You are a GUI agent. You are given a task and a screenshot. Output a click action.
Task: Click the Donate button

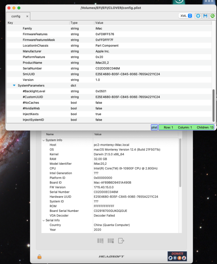(x=177, y=256)
